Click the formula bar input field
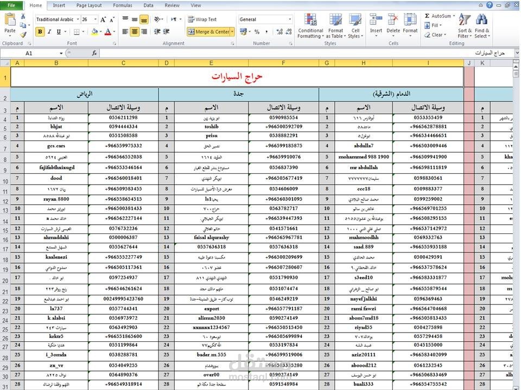 point(306,53)
